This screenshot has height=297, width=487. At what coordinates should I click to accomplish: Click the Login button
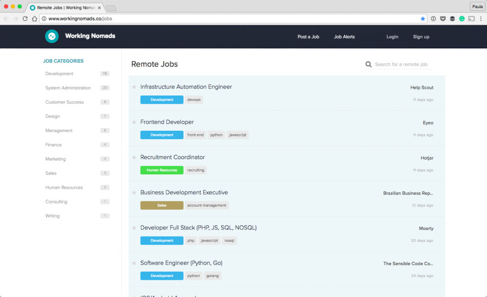392,36
